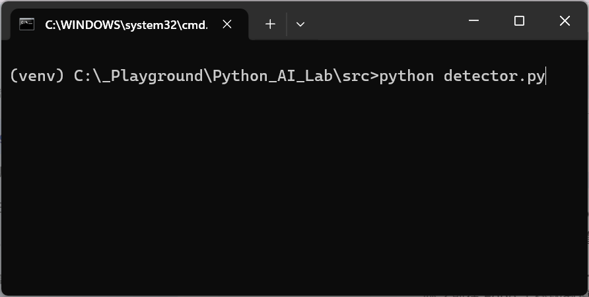Click the cmd icon in the tab

coord(27,24)
